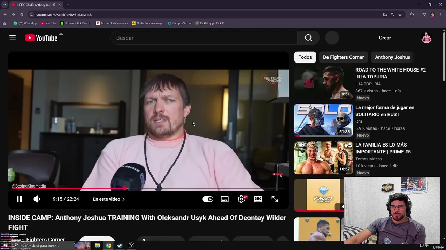Open OBS Studio from the taskbar

(x=131, y=245)
